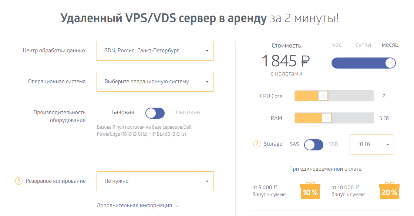Open the Операционная система dropdown
Screen dimensions: 414x216
155,82
